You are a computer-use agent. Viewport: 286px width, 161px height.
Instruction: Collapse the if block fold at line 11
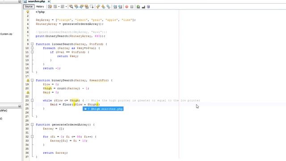[x=32, y=52]
